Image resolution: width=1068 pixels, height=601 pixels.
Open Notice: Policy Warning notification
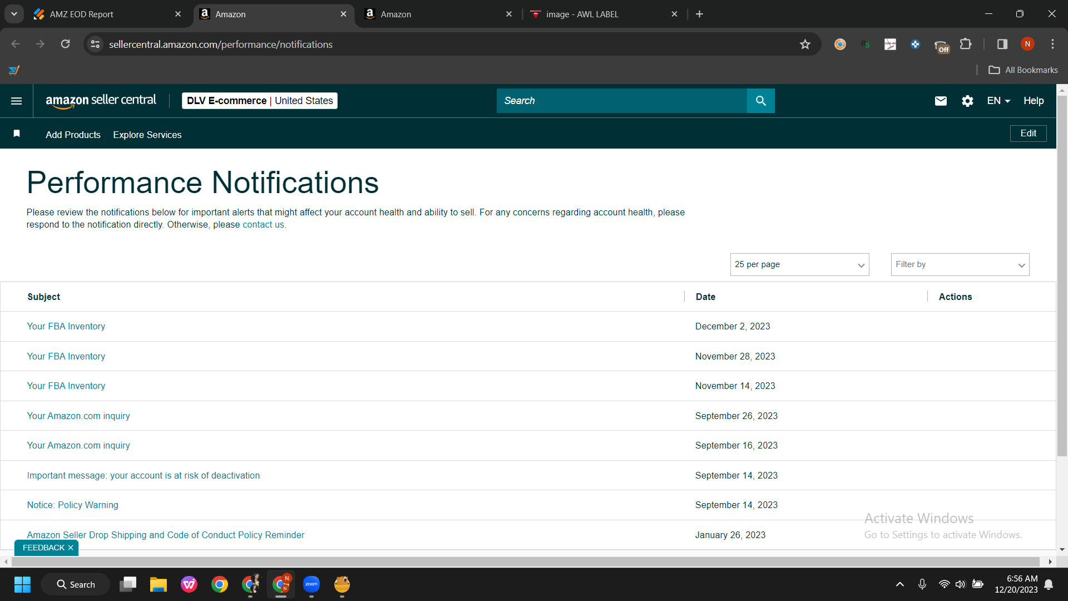(x=73, y=505)
